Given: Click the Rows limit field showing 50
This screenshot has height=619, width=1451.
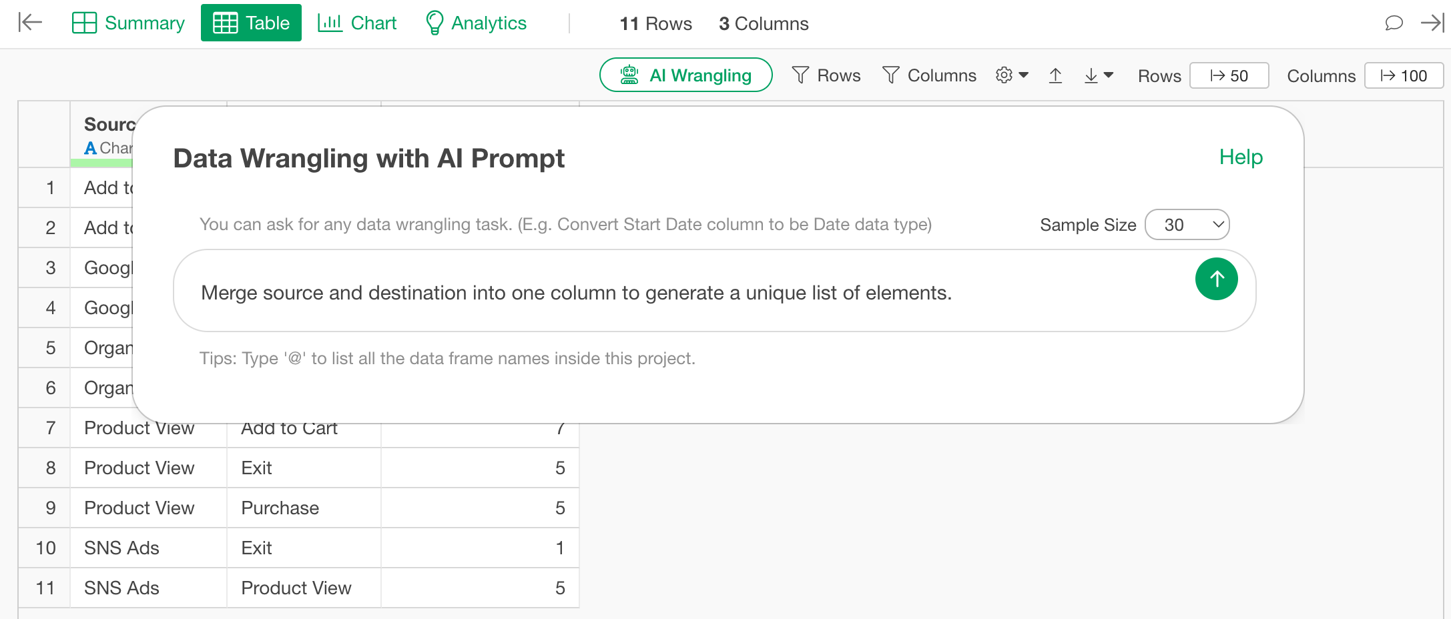Looking at the screenshot, I should pos(1229,76).
